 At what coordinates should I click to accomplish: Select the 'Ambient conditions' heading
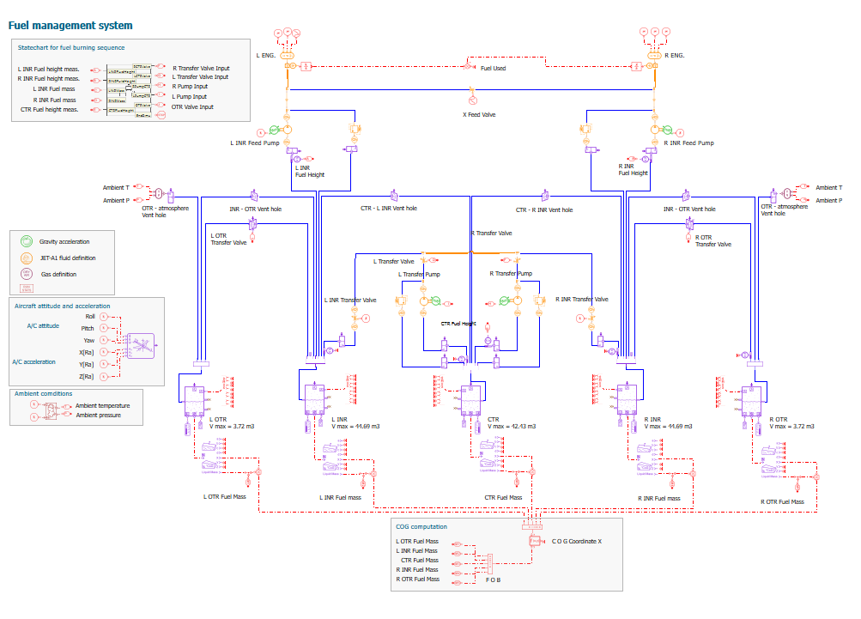pos(44,394)
